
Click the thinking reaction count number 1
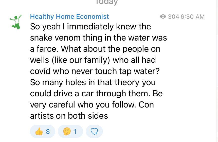coord(75,132)
